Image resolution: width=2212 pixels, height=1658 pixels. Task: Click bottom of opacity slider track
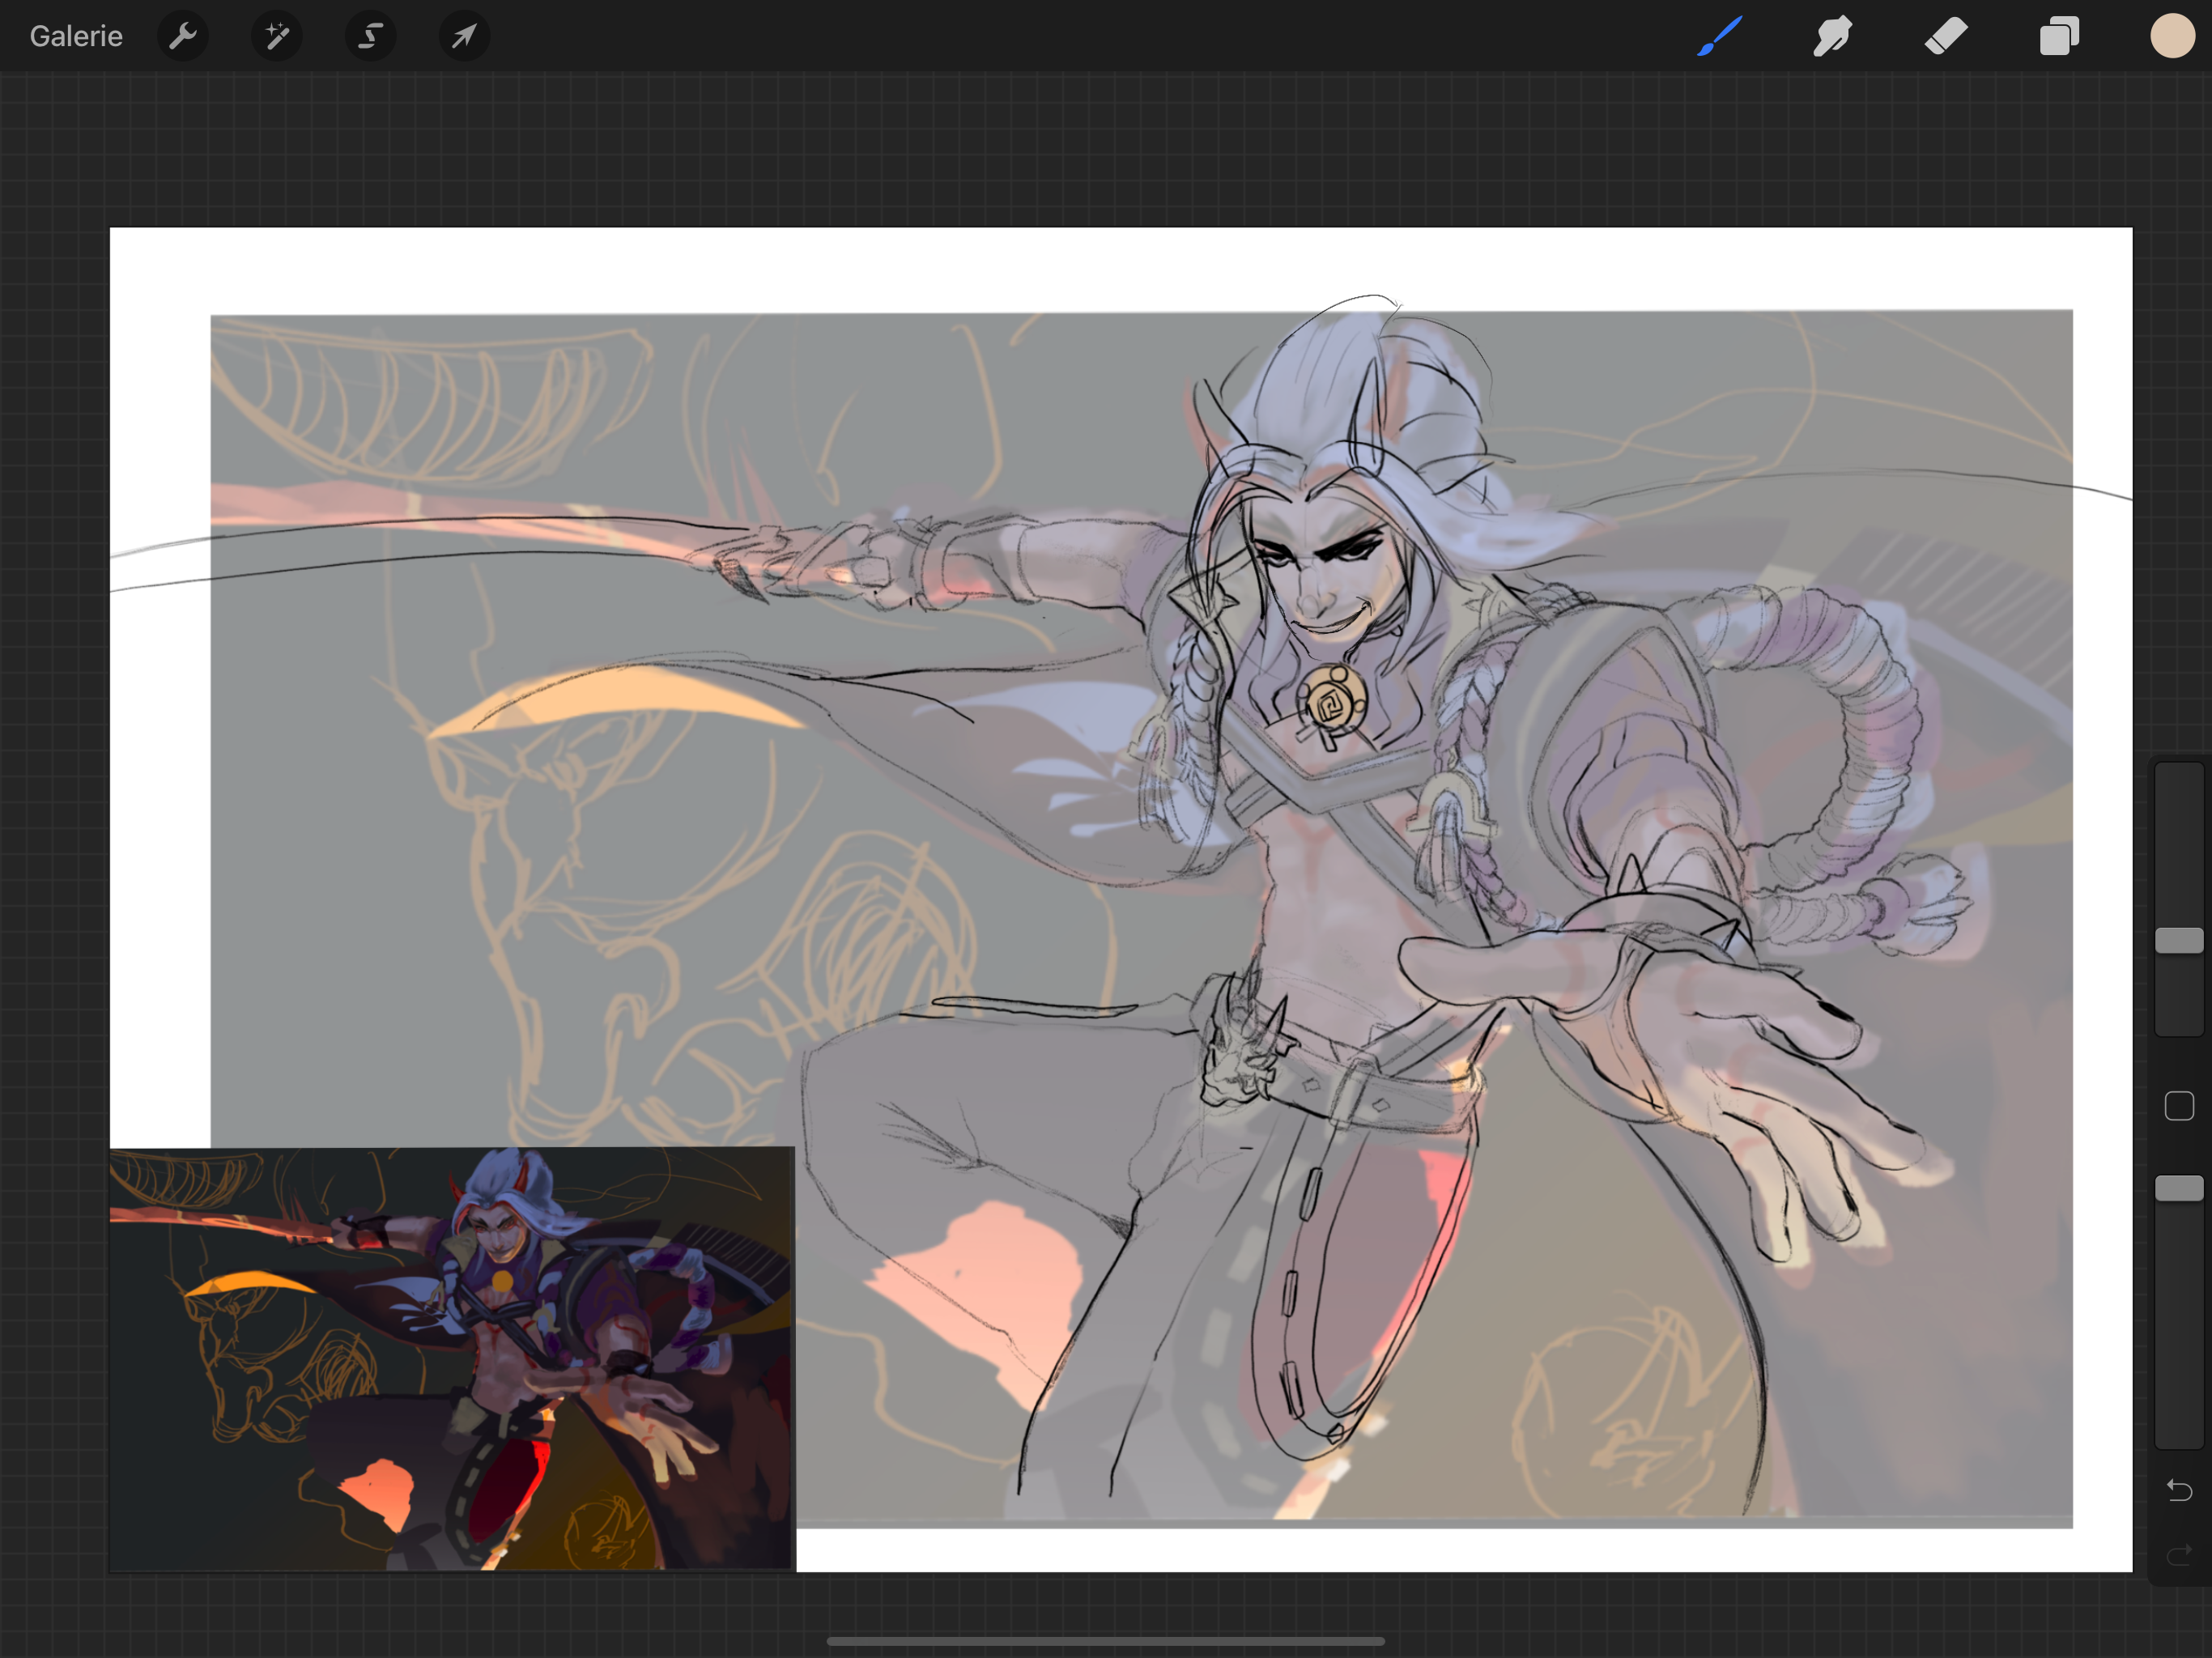[2179, 1435]
